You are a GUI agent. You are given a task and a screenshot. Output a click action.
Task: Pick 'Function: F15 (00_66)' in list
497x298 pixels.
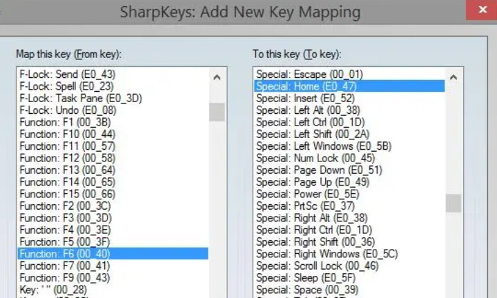(113, 194)
